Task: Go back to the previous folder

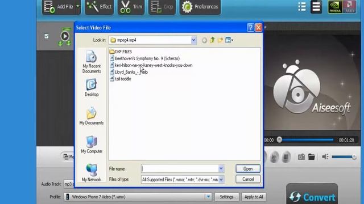Action: (x=204, y=40)
